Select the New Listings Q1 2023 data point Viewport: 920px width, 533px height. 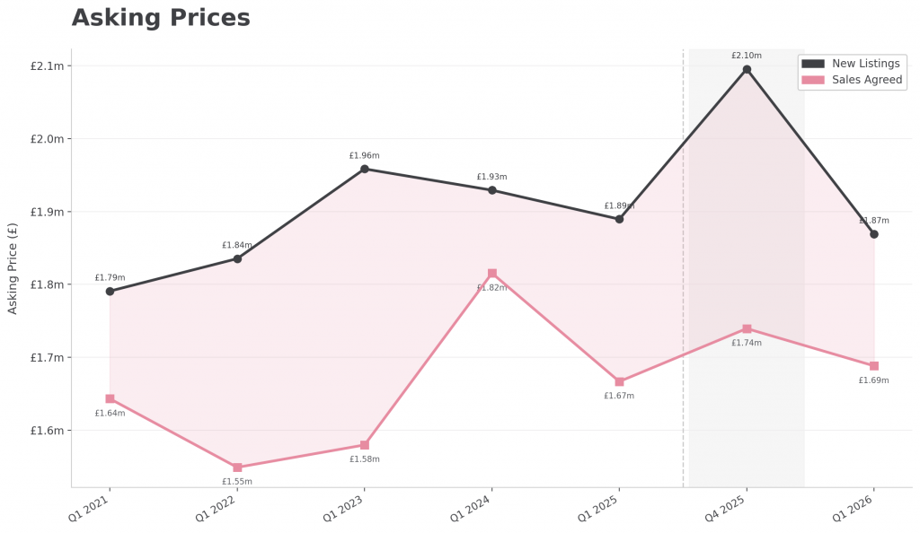(365, 169)
